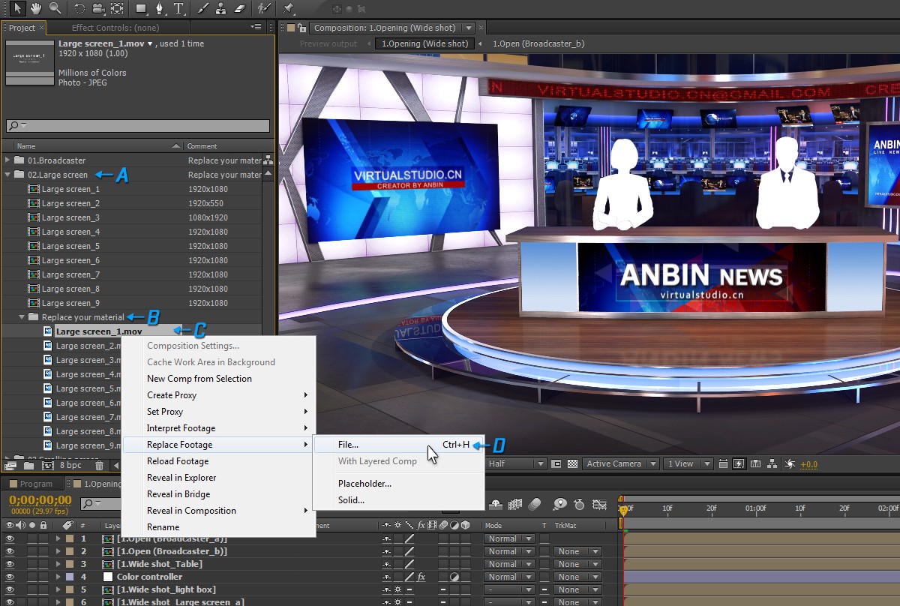Enable Fast Previews next to Active Camera

(739, 463)
